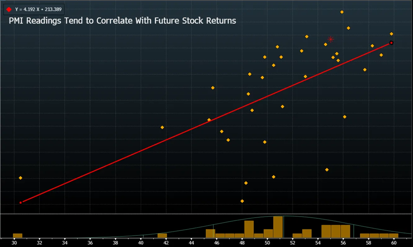Pick the isolated orange point near PMI 42

click(162, 127)
